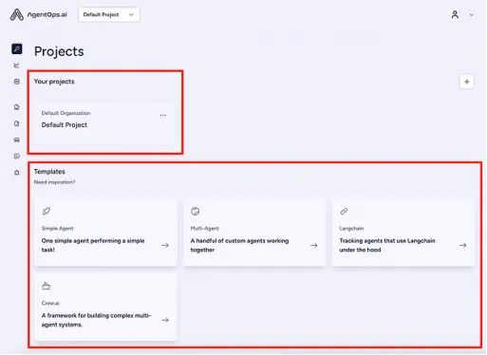Open the Langchain template arrow

point(462,245)
